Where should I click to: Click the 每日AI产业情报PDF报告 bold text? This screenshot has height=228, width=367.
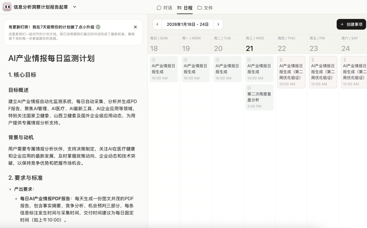(45, 198)
